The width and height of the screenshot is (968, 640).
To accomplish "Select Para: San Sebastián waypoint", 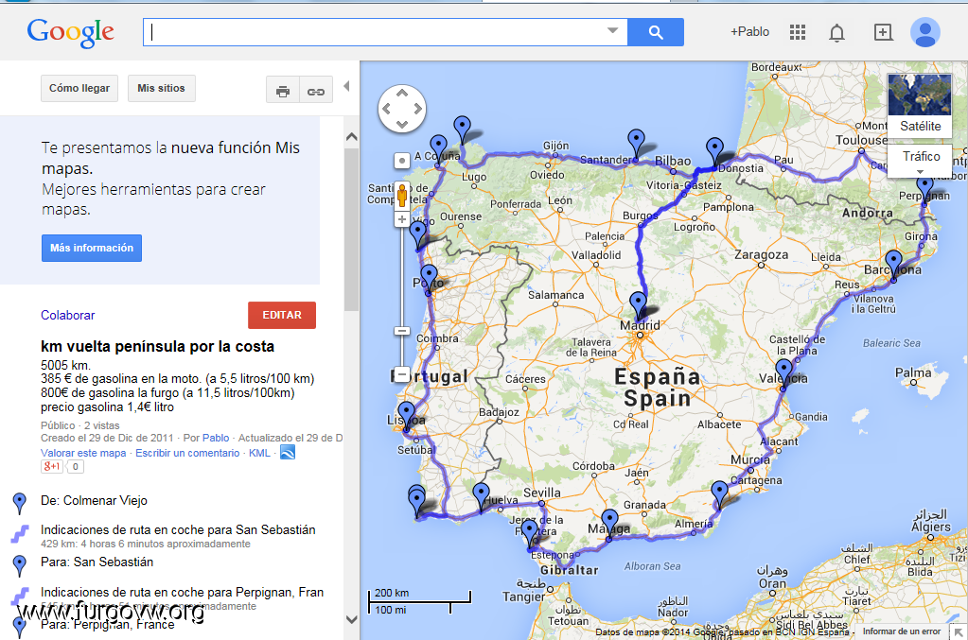I will tap(97, 562).
